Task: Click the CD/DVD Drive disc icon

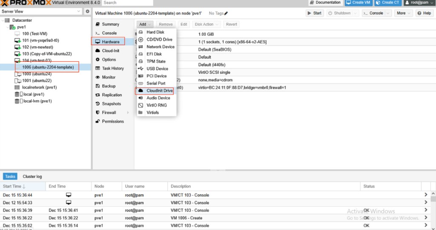Action: [x=141, y=39]
